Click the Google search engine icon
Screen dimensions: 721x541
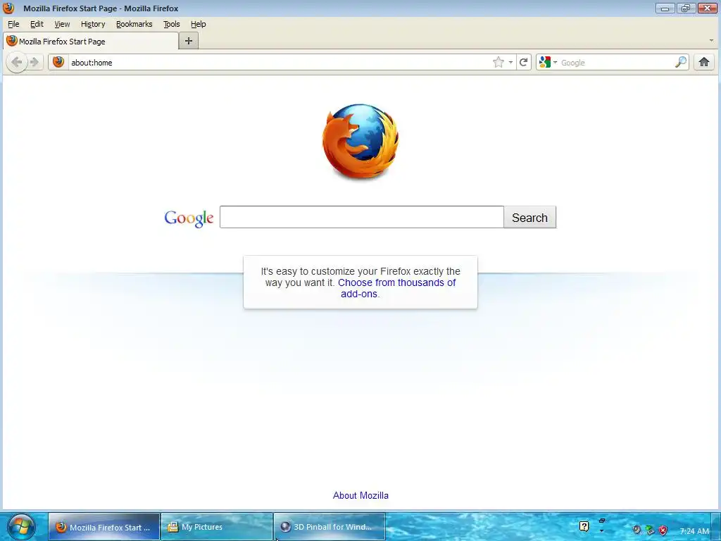[x=545, y=62]
